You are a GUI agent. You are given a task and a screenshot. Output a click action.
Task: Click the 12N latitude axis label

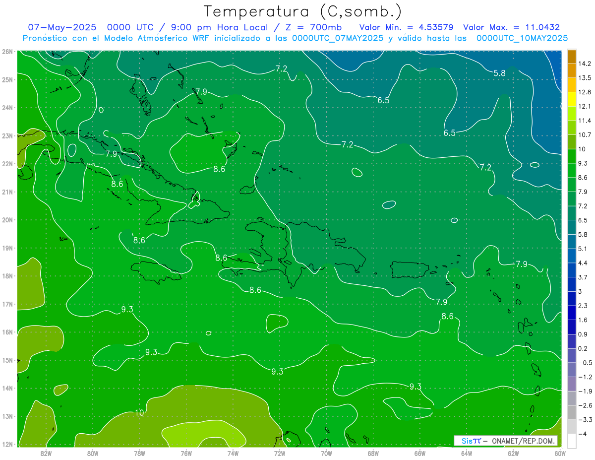tap(7, 444)
